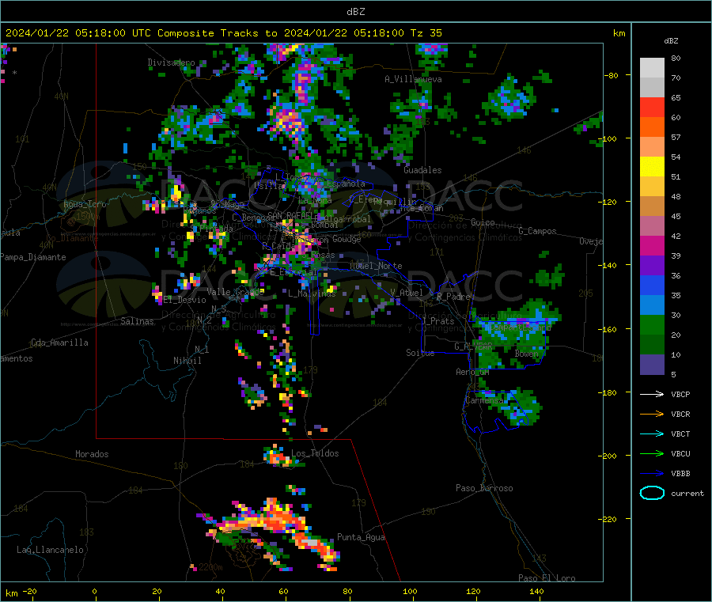The width and height of the screenshot is (712, 602).
Task: Click the 'El_Desvio' map label
Action: click(185, 300)
